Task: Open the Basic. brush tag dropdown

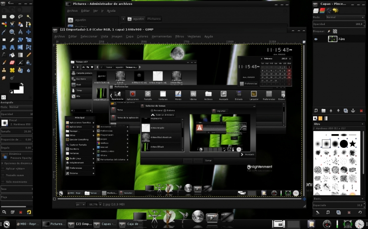Action: coord(339,199)
